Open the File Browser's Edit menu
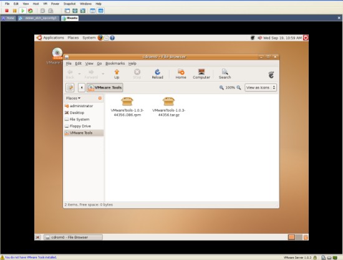The width and height of the screenshot is (343, 260). [x=78, y=64]
